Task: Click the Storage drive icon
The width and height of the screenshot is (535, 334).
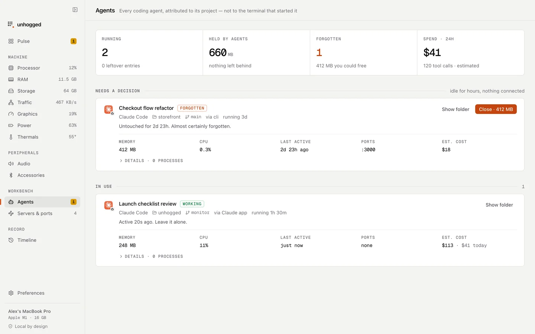Action: (x=11, y=91)
